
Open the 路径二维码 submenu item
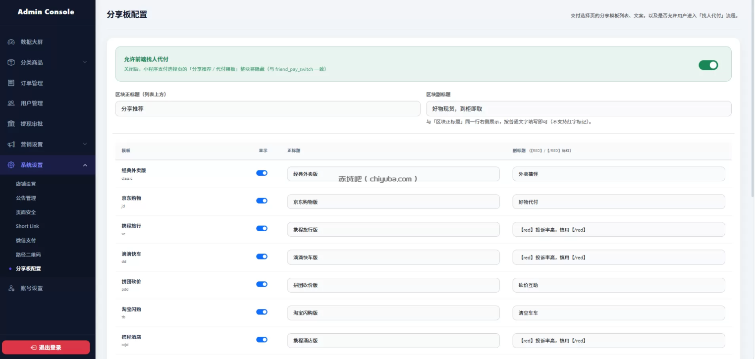coord(28,255)
